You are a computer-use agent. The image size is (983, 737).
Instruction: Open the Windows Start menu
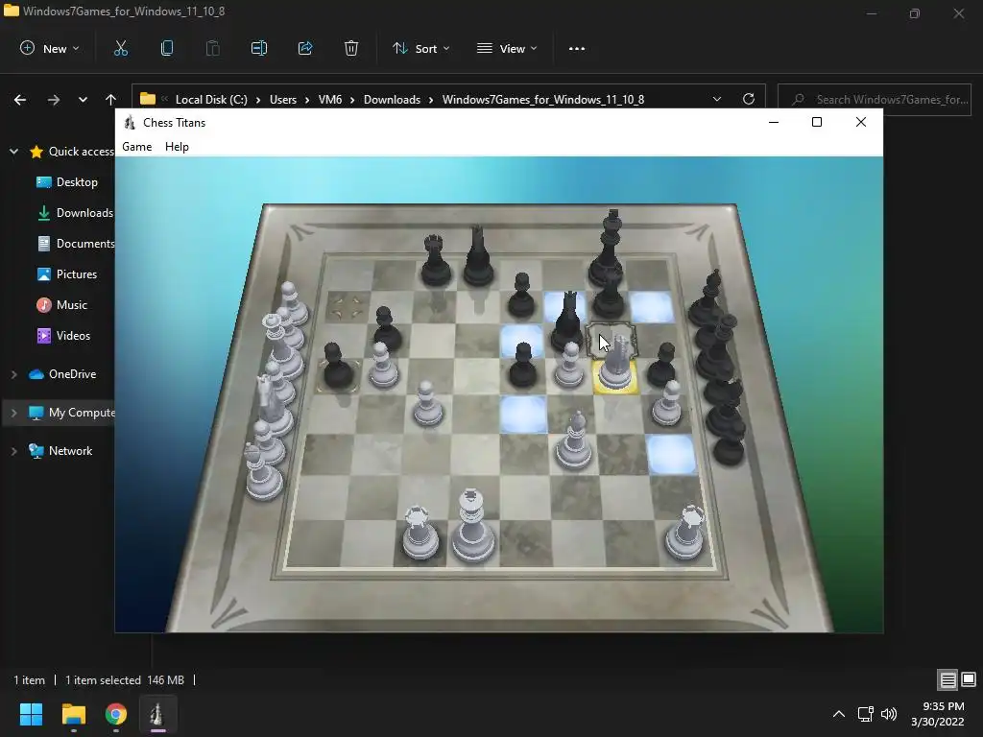[31, 714]
